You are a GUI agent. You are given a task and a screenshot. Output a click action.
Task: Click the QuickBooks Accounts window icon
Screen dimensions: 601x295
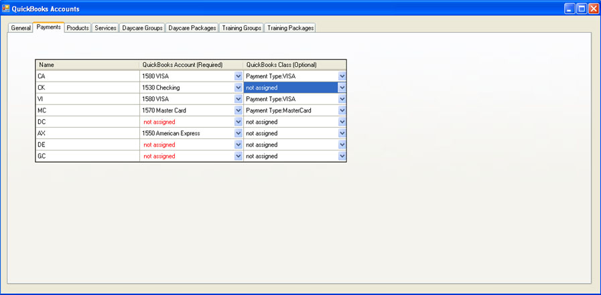point(6,8)
